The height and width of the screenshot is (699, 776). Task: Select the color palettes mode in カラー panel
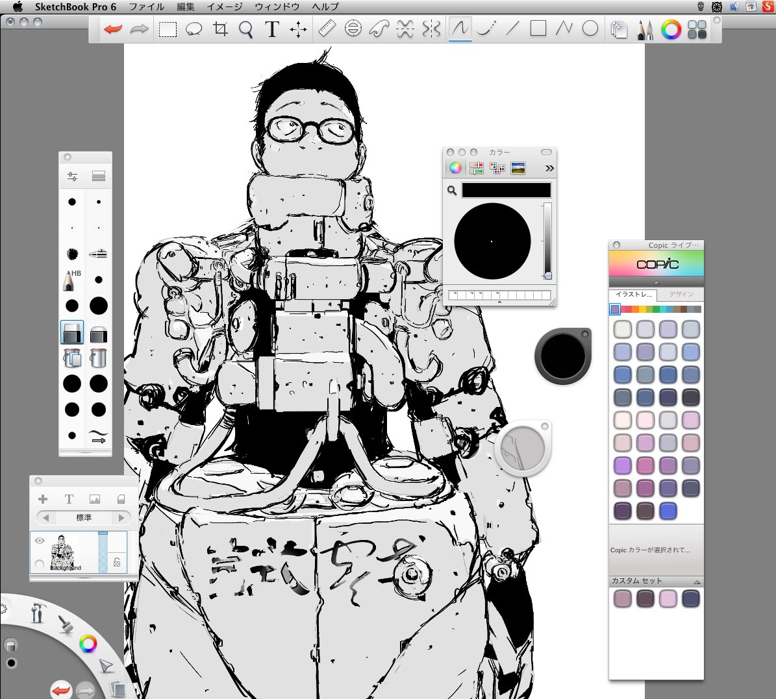[497, 168]
